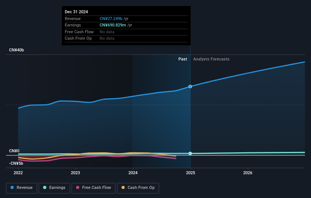
Task: Click the CN¥40b y-axis label
Action: [x=16, y=50]
